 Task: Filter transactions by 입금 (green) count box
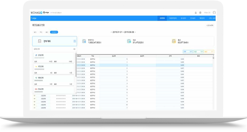click(198, 52)
